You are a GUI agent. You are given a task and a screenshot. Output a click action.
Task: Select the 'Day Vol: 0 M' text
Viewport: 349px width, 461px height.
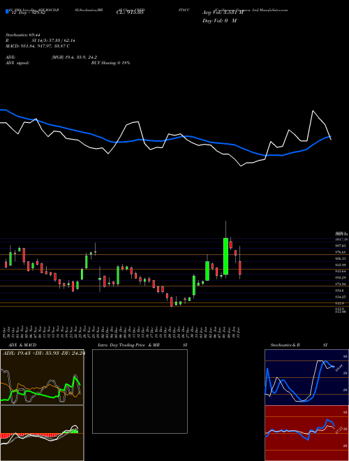219,21
